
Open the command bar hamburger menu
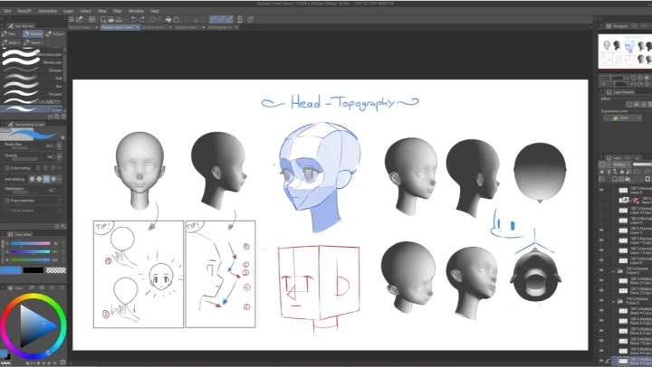click(x=72, y=19)
